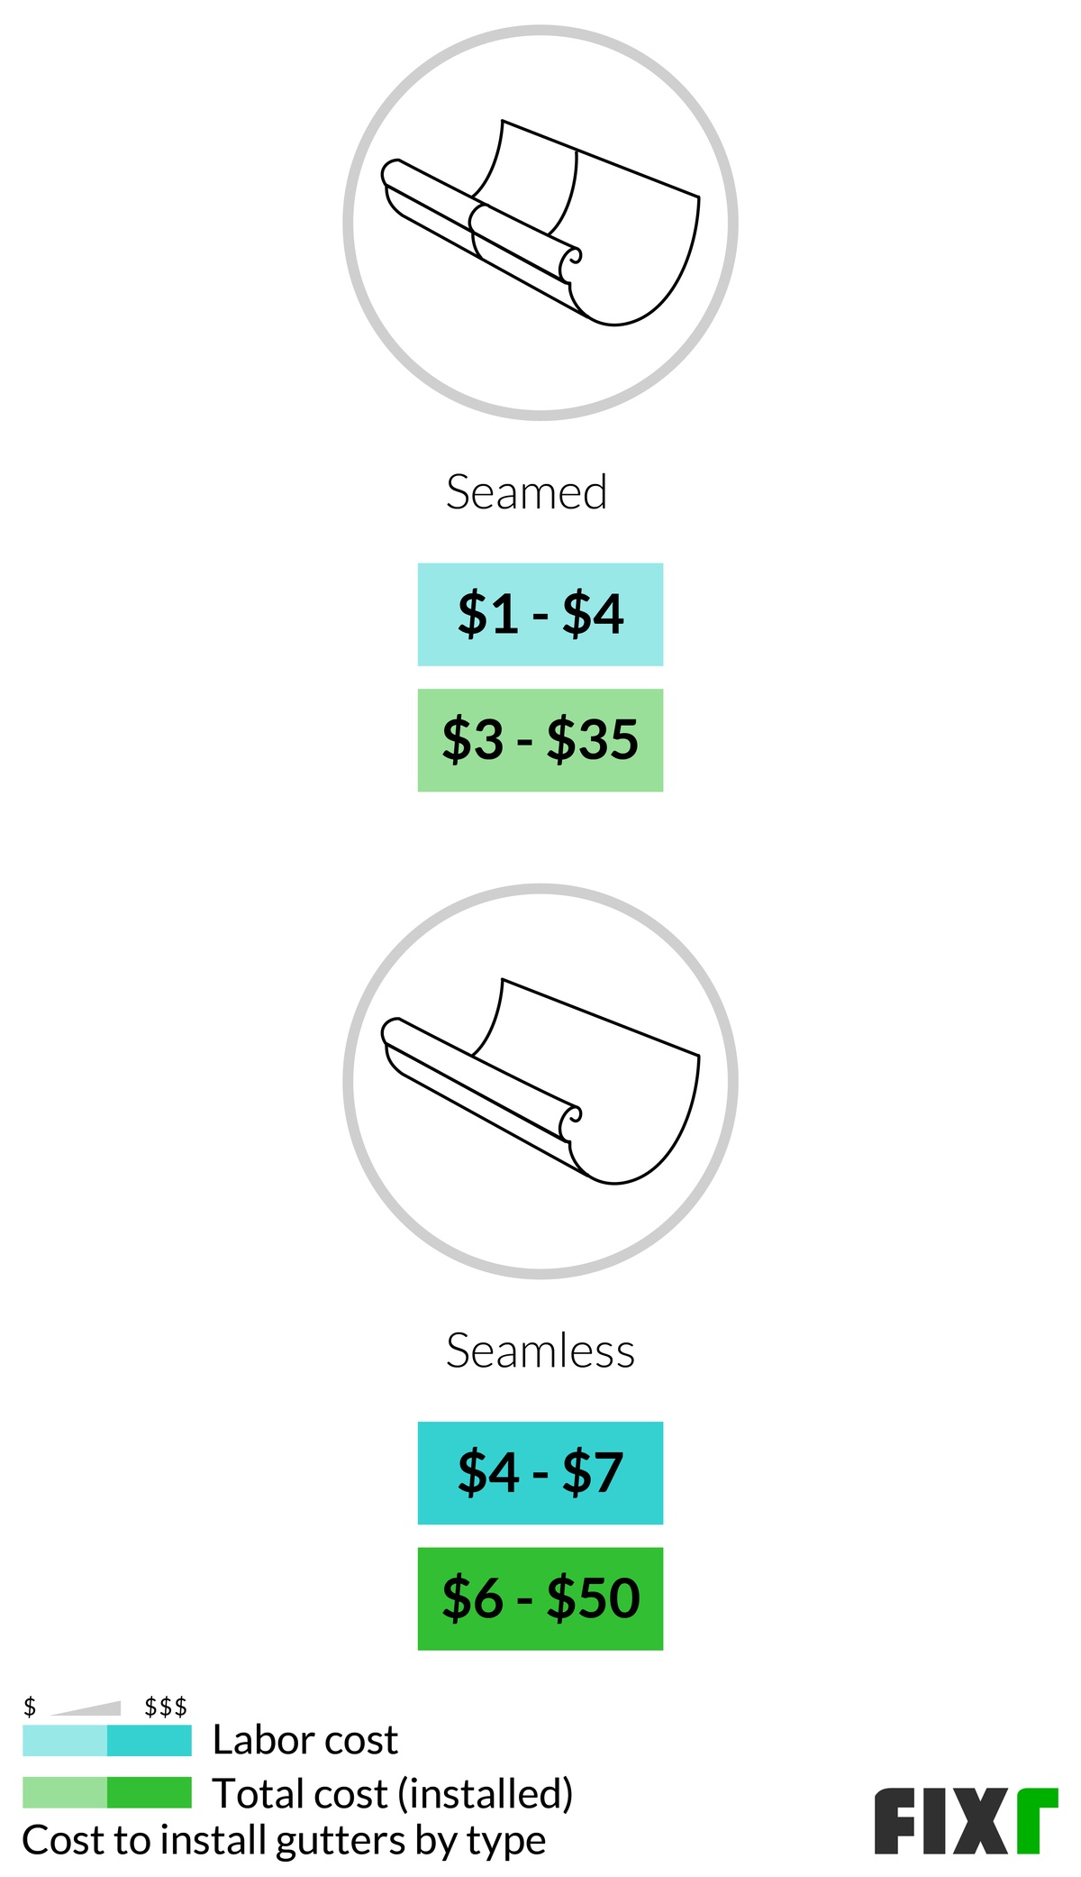This screenshot has height=1877, width=1081.
Task: Click the $4 - $7 labor cost box
Action: pyautogui.click(x=540, y=1473)
